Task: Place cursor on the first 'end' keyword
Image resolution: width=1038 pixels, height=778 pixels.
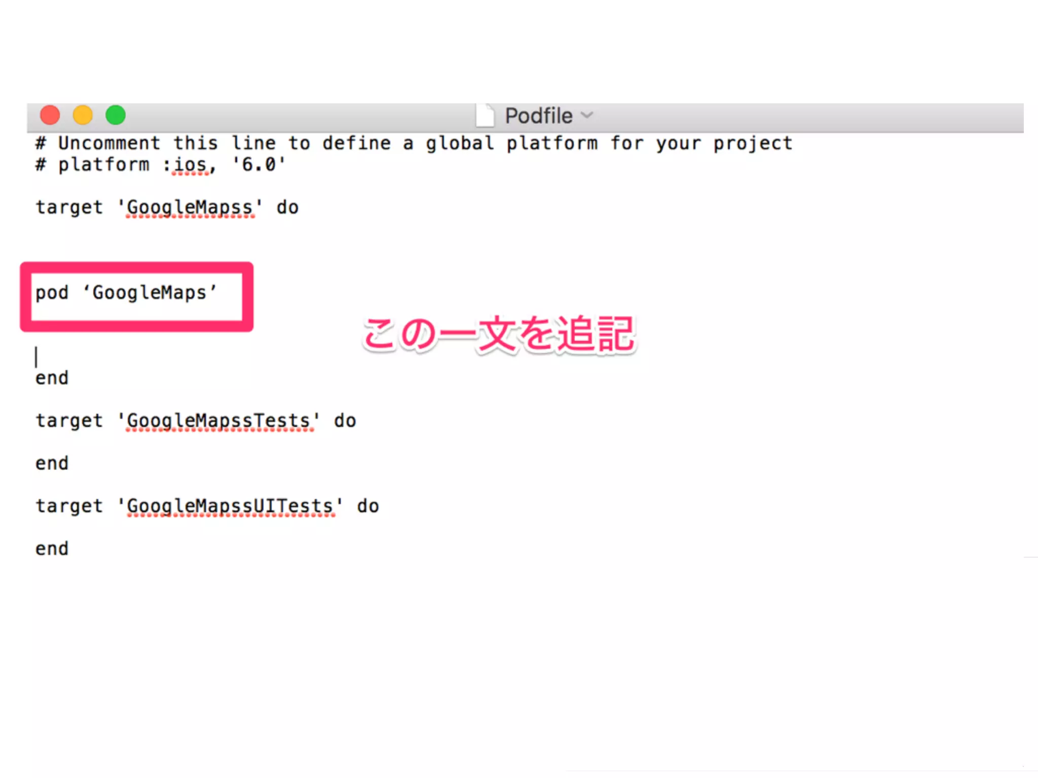Action: pos(52,378)
